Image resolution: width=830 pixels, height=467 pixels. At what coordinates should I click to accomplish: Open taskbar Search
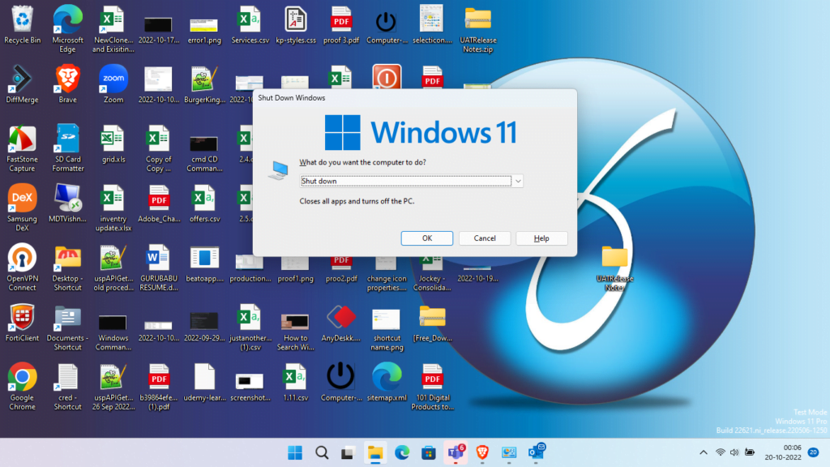[322, 452]
